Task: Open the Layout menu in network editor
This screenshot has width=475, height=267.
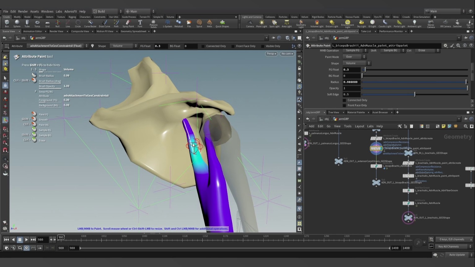Action: click(x=359, y=126)
